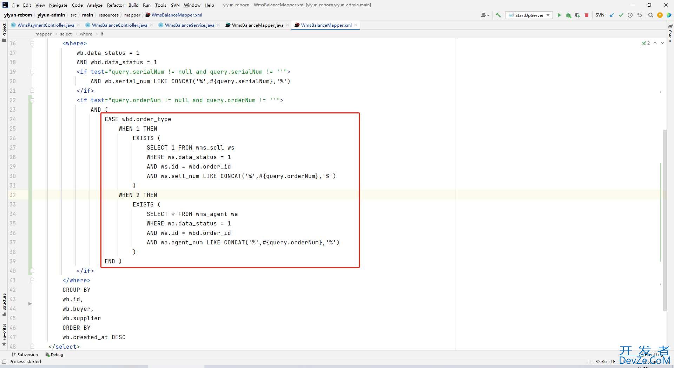Viewport: 674px width, 368px height.
Task: Start debugging with the green bug icon
Action: click(568, 15)
